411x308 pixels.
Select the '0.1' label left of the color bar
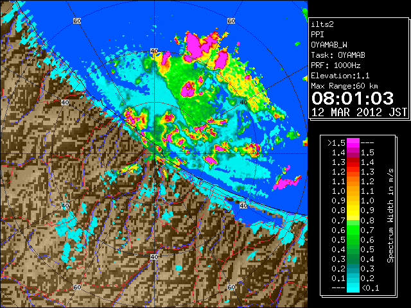pyautogui.click(x=338, y=278)
